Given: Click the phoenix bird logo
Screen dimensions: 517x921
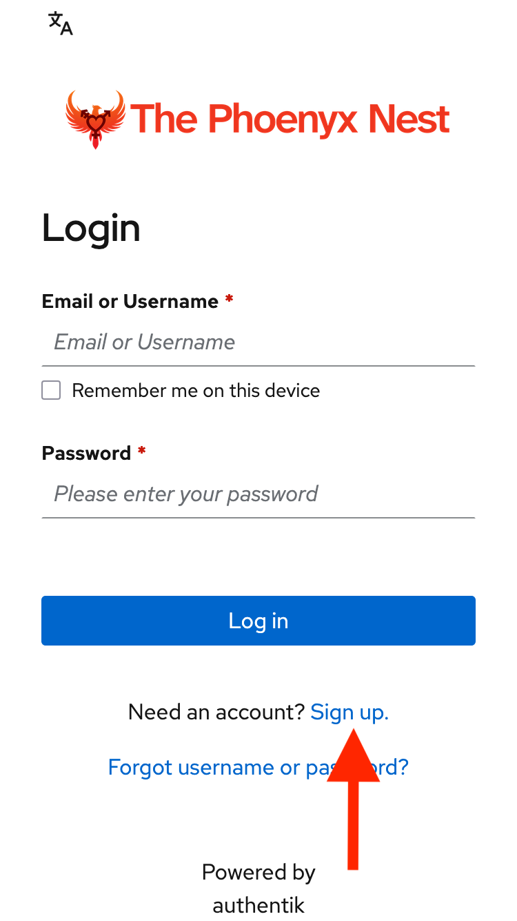Looking at the screenshot, I should (x=95, y=119).
